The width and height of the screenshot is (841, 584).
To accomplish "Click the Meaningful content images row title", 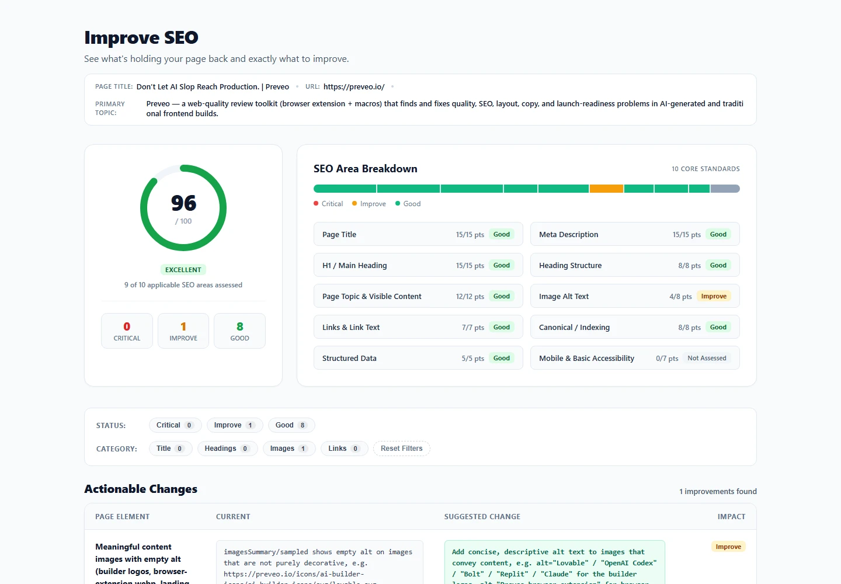I will pyautogui.click(x=143, y=564).
